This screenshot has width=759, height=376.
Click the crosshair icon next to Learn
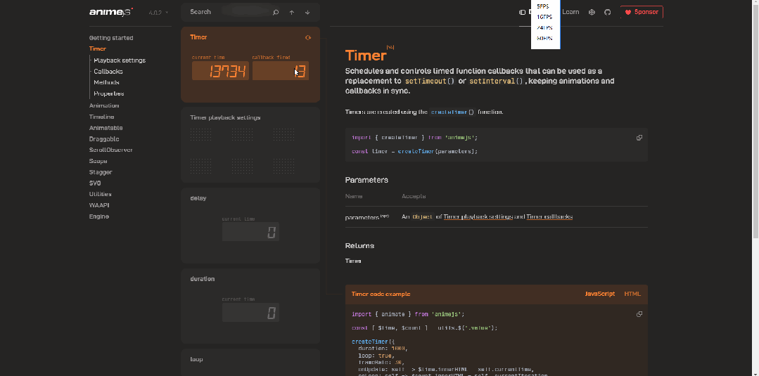coord(592,12)
